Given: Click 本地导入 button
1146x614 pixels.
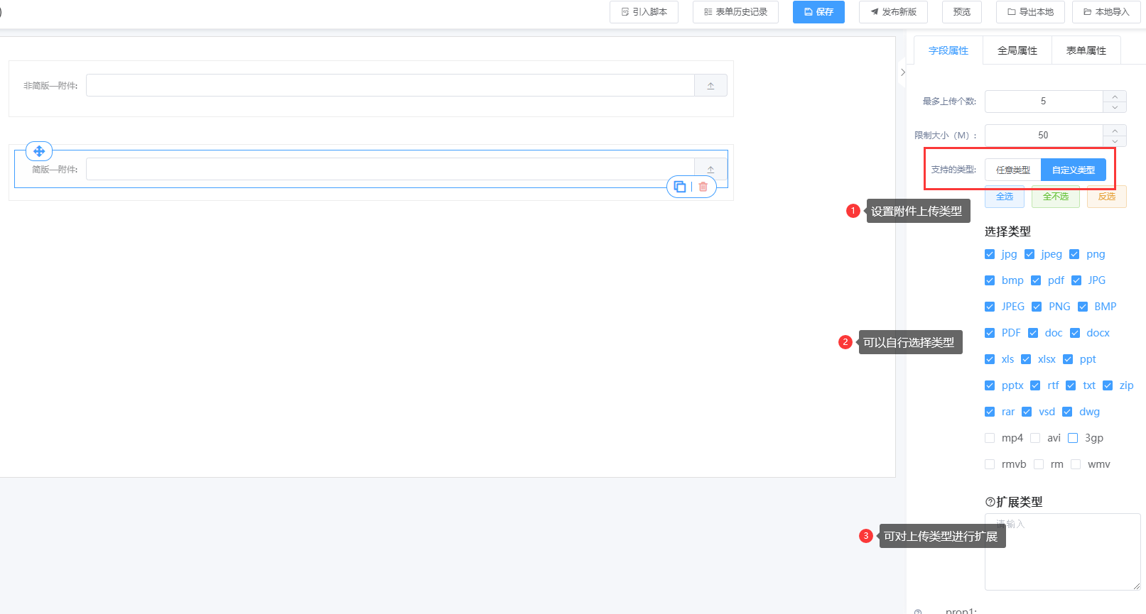Looking at the screenshot, I should pos(1106,12).
